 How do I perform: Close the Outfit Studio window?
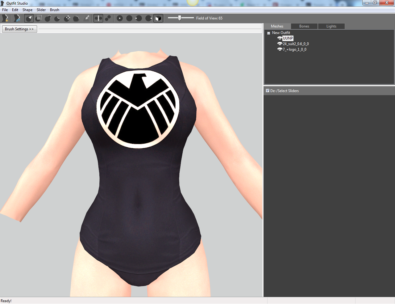387,3
